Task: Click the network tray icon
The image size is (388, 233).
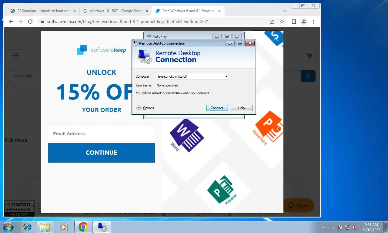Action: tap(347, 227)
